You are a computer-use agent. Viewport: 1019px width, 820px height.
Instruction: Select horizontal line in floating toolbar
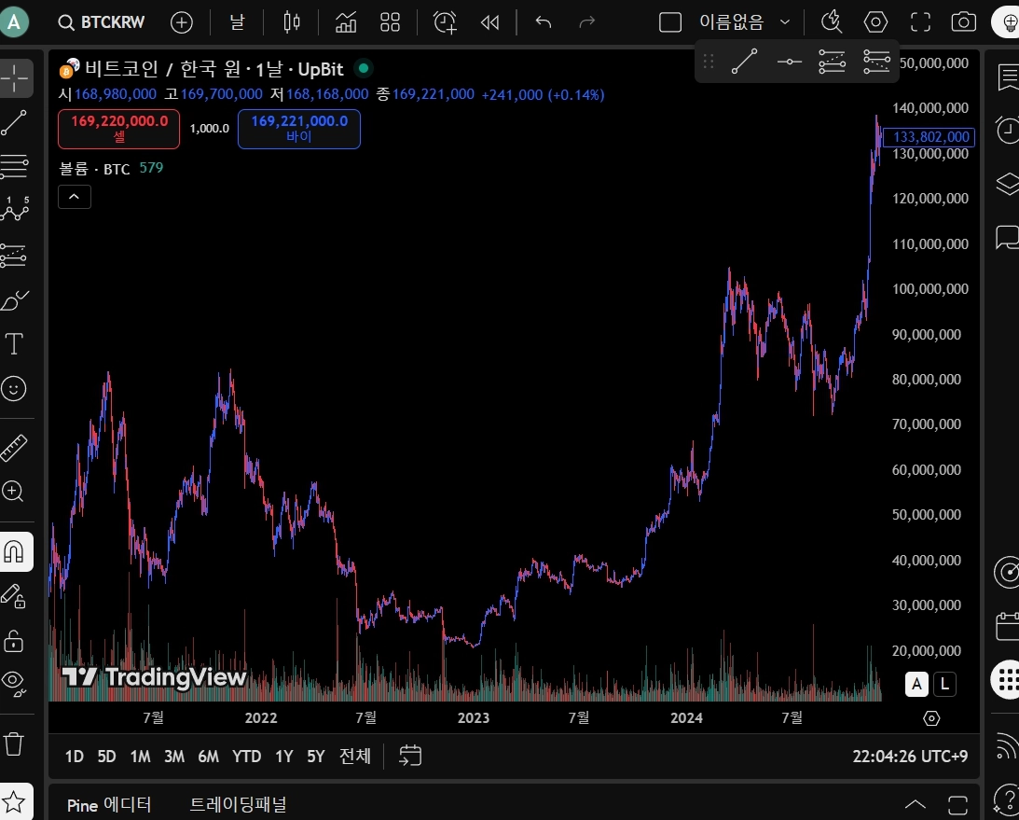(x=789, y=62)
